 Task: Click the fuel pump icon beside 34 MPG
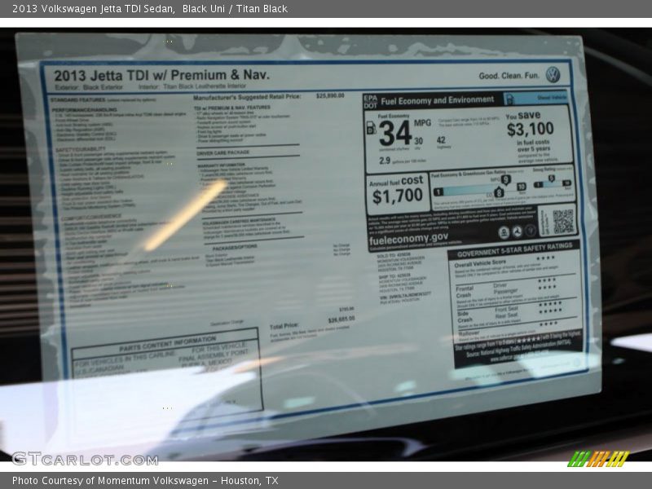click(372, 127)
